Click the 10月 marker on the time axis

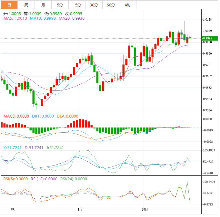145,210
